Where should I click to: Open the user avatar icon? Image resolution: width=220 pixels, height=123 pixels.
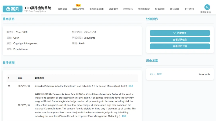click(x=207, y=7)
